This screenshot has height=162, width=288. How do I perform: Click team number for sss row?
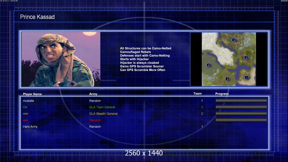[202, 120]
